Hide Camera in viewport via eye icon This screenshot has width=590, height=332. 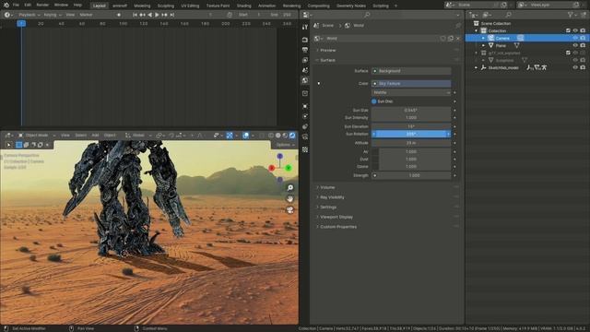(x=575, y=38)
